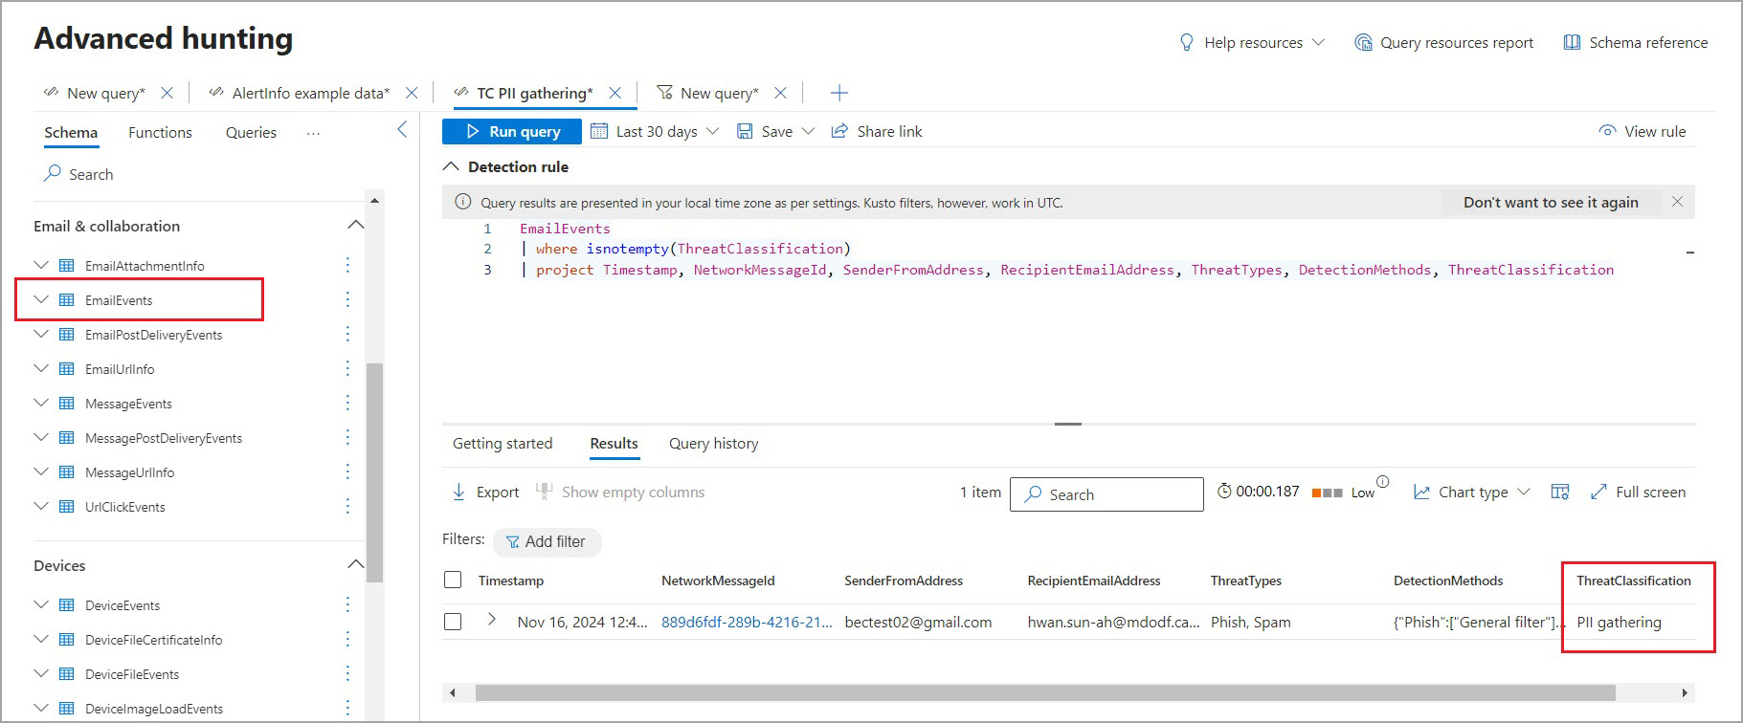Collapse the Devices section

point(355,564)
